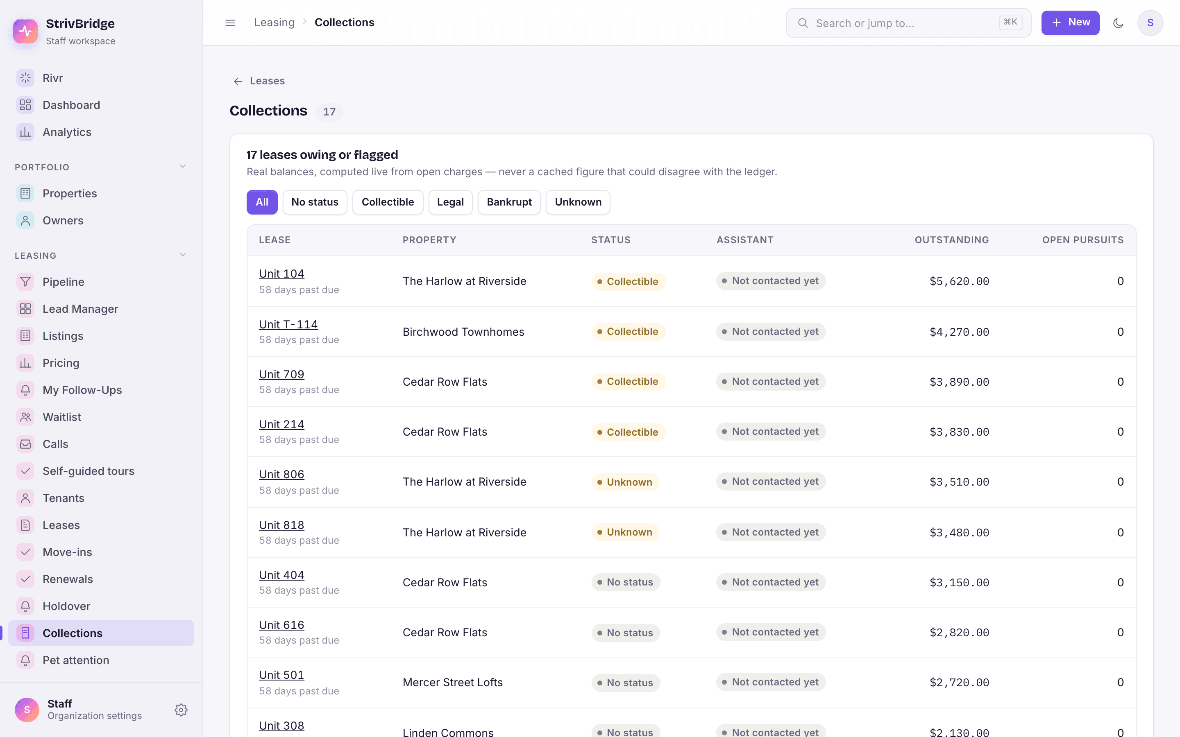1180x737 pixels.
Task: Open Unit T-114 lease link
Action: (288, 324)
